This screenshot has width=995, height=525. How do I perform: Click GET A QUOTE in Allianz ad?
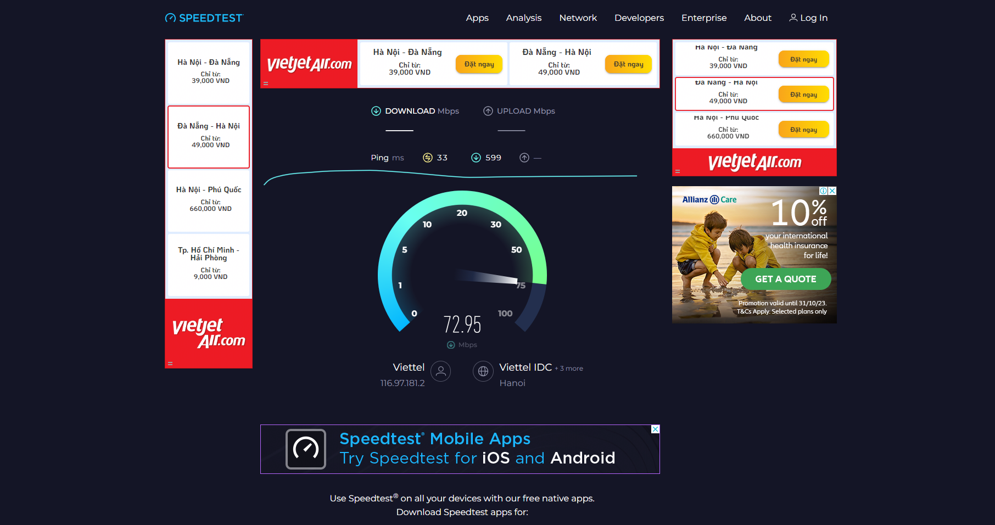click(x=786, y=279)
